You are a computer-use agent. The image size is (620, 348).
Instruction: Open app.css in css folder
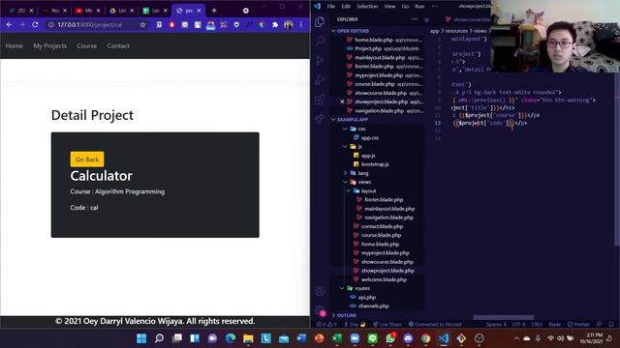coord(370,137)
